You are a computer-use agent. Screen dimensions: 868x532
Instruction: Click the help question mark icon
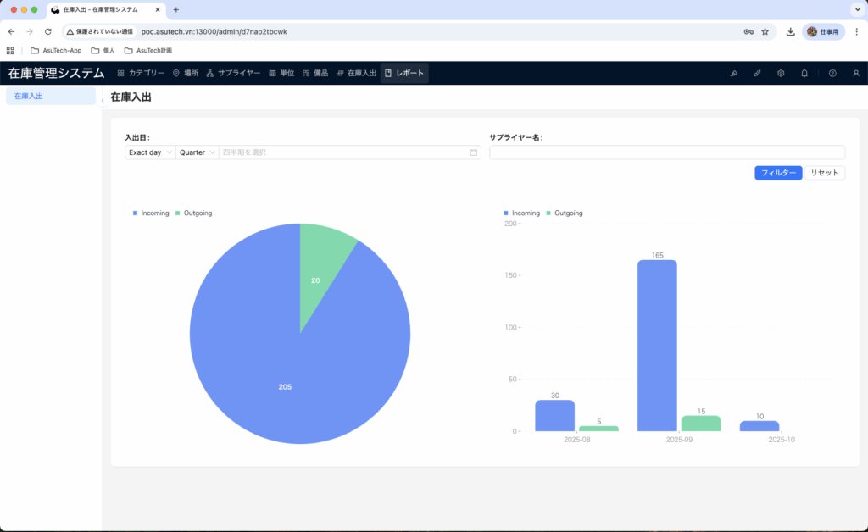(832, 74)
